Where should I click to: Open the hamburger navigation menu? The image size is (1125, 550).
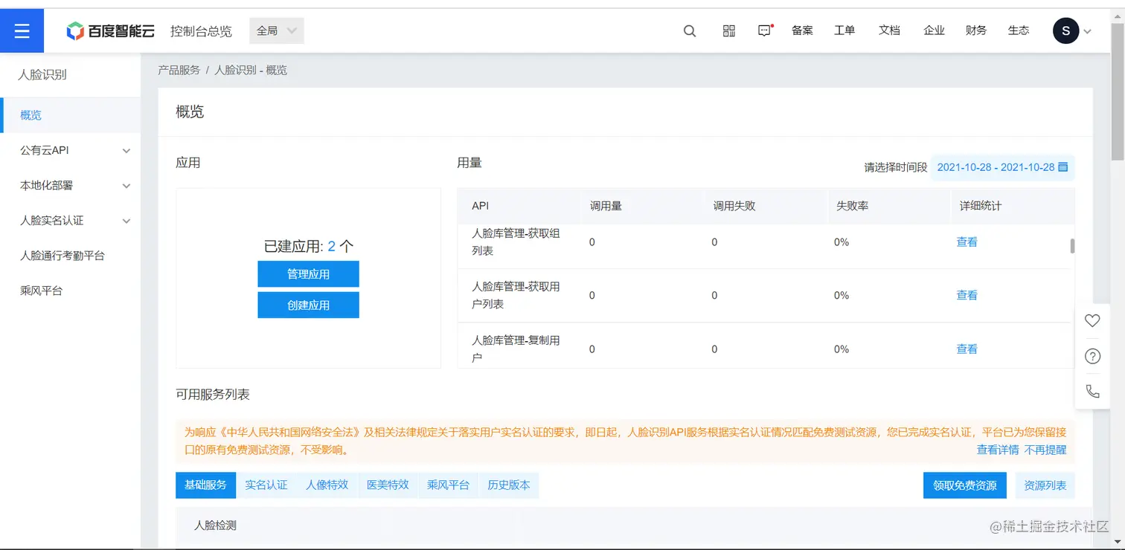[22, 30]
